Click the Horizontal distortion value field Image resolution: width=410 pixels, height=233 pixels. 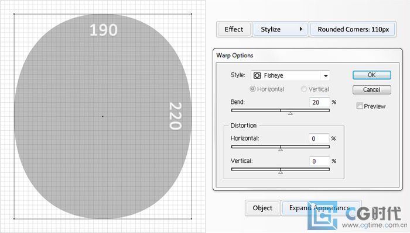coord(319,138)
